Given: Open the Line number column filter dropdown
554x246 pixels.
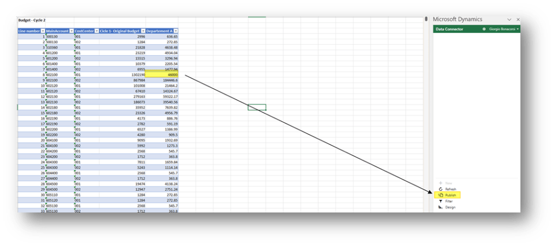Looking at the screenshot, I should [x=43, y=31].
